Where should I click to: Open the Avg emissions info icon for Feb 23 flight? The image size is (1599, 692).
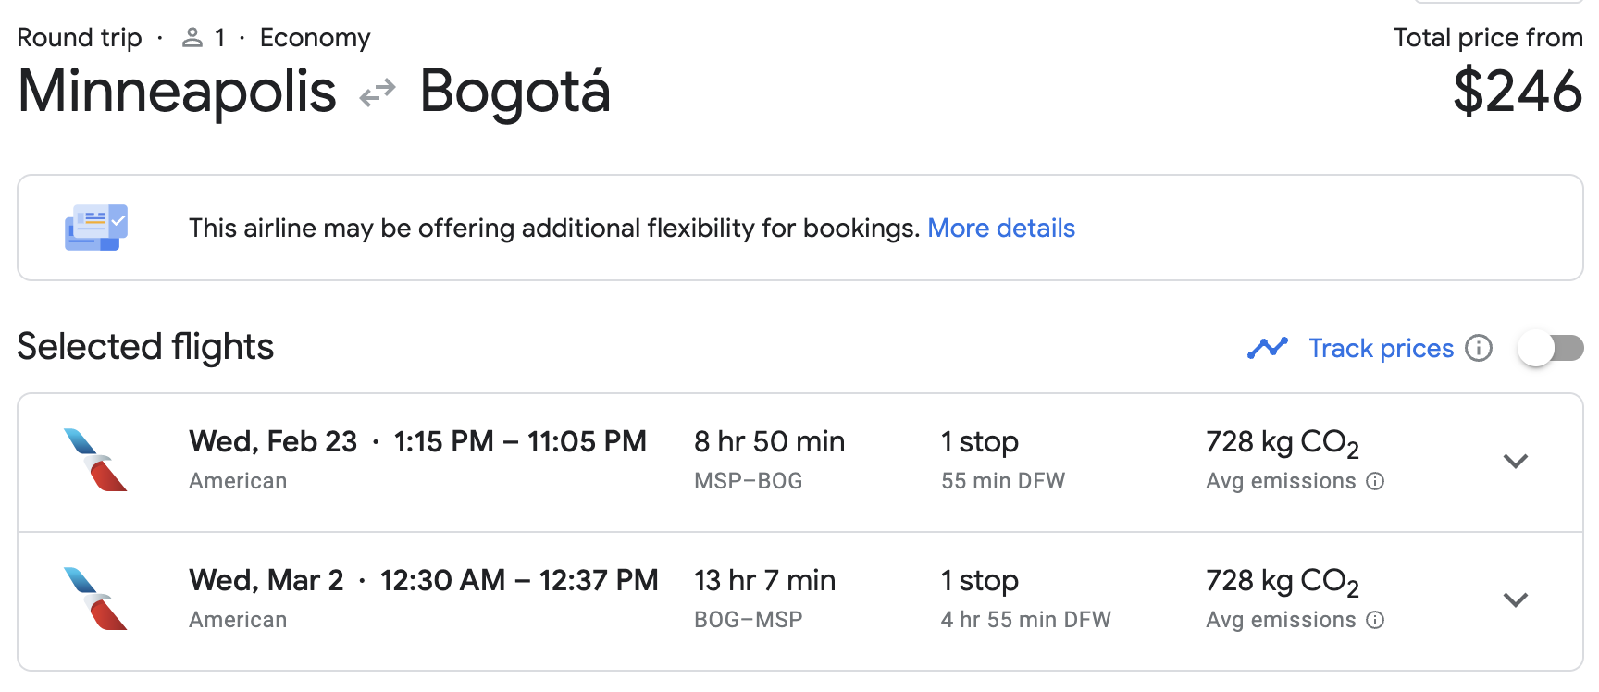1376,481
